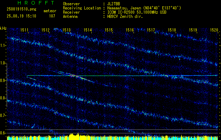The width and height of the screenshot is (221, 140).
Task: Click the 1512 time marker
Action: [x=45, y=30]
